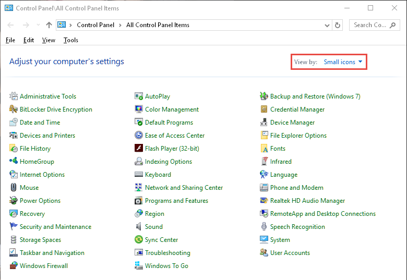Expand the address bar history dropdown arrow

(x=327, y=25)
